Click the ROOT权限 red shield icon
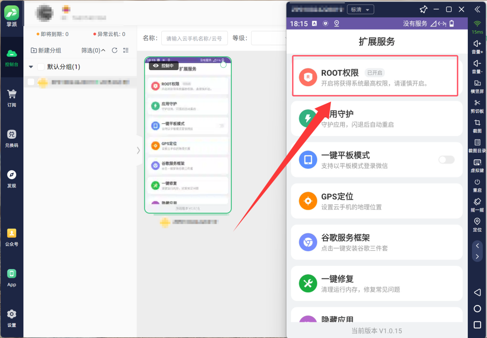 click(x=308, y=77)
